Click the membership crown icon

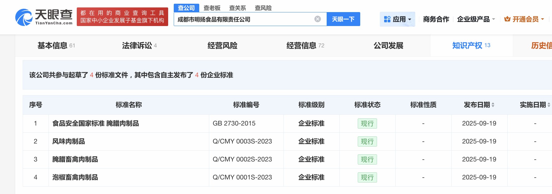click(507, 19)
